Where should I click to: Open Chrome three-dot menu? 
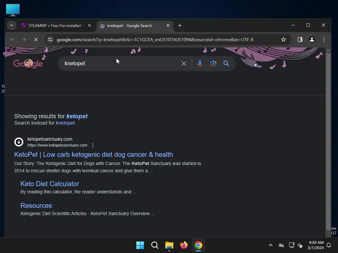324,40
